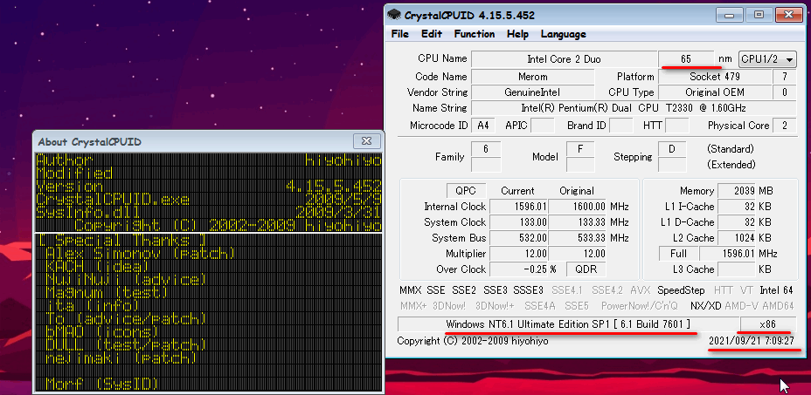
Task: Click the Windows NT6.1 Ultimate Edition OS field
Action: [567, 324]
